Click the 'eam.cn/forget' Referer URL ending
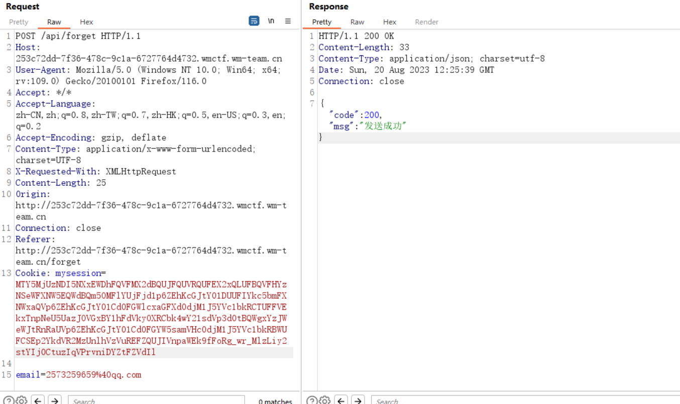This screenshot has width=680, height=404. [48, 262]
